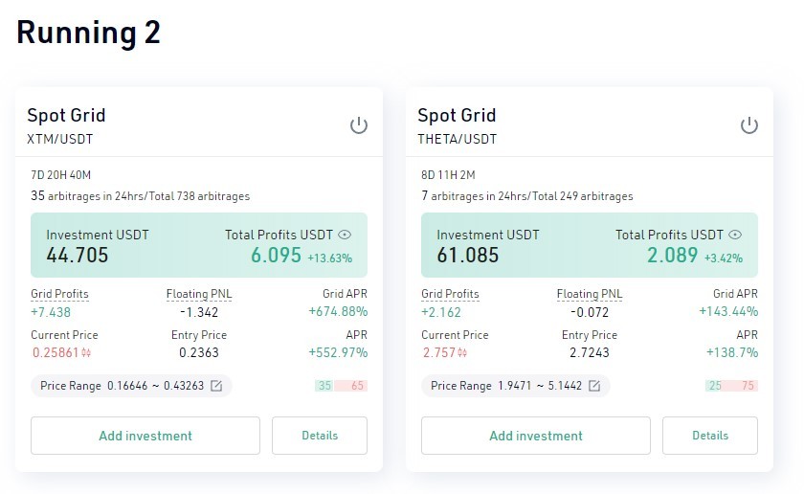Edit the XTM/USDT price range
This screenshot has width=804, height=494.
tap(216, 386)
